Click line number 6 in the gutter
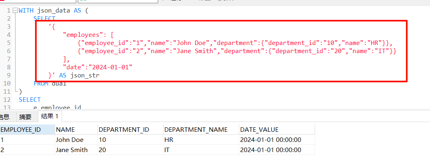Viewport: 430px width, 163px height. (8, 51)
